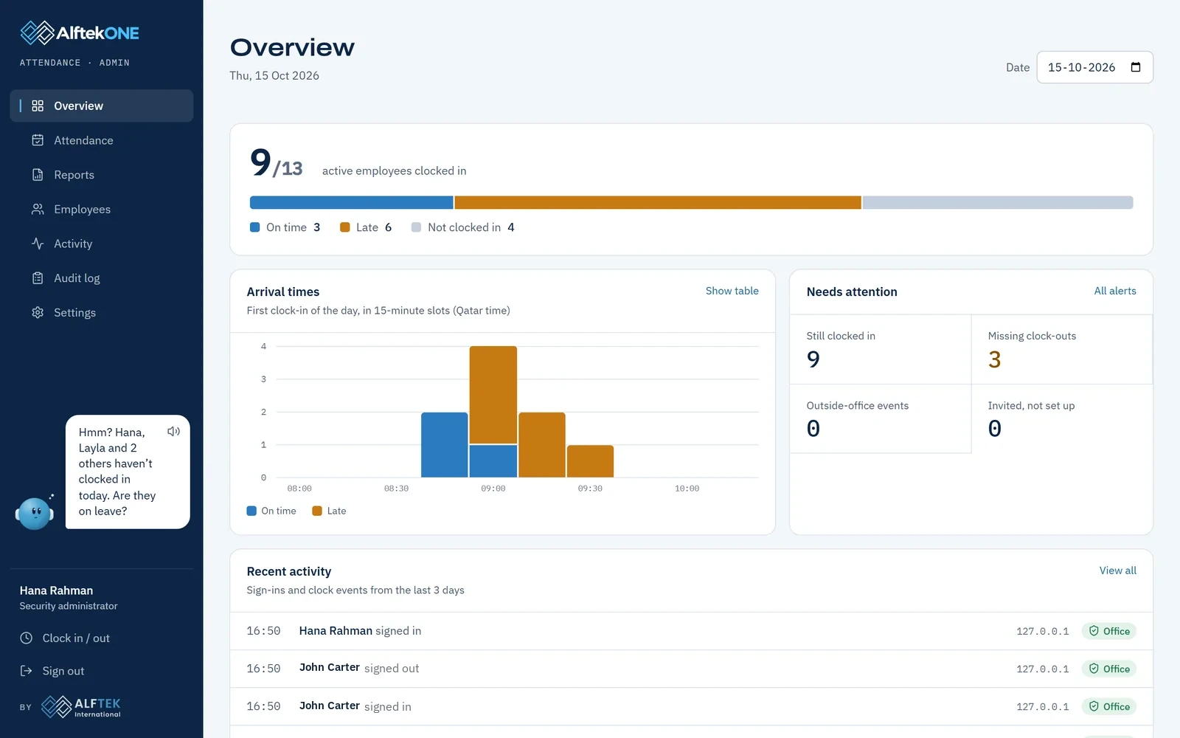
Task: Open the Attendance menu item
Action: (102, 140)
